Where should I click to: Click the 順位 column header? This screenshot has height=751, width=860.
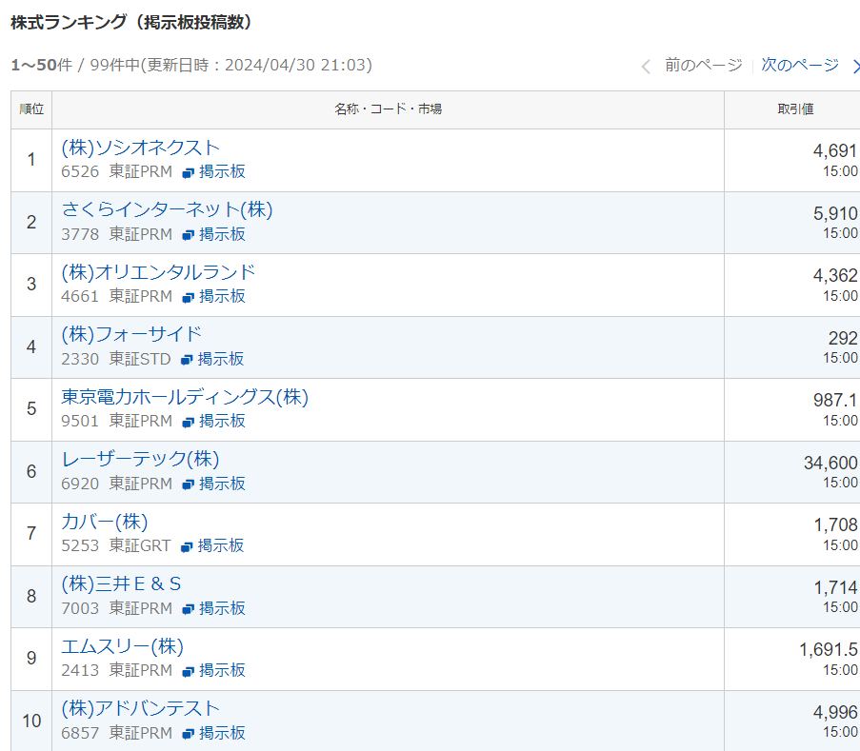(31, 109)
